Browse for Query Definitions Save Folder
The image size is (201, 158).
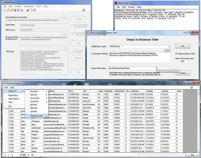click(x=65, y=17)
